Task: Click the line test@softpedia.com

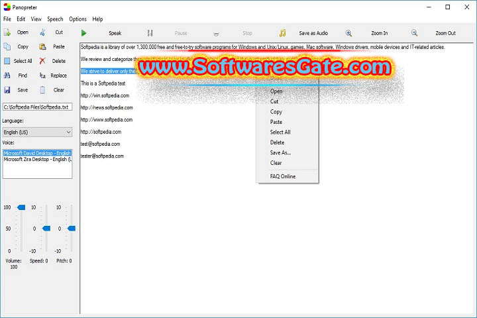Action: click(101, 144)
